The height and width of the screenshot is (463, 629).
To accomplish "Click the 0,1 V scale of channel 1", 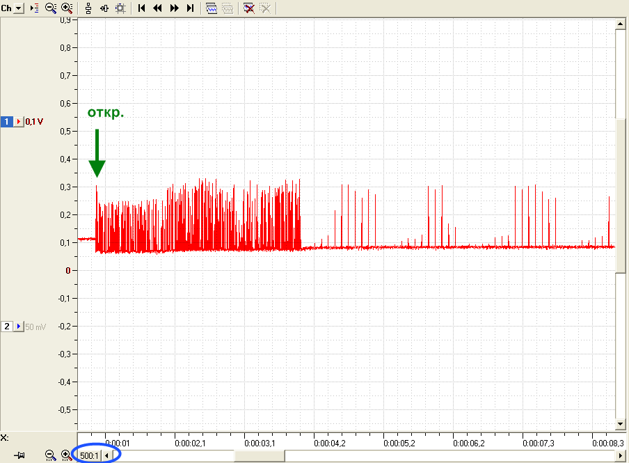I will coord(34,121).
